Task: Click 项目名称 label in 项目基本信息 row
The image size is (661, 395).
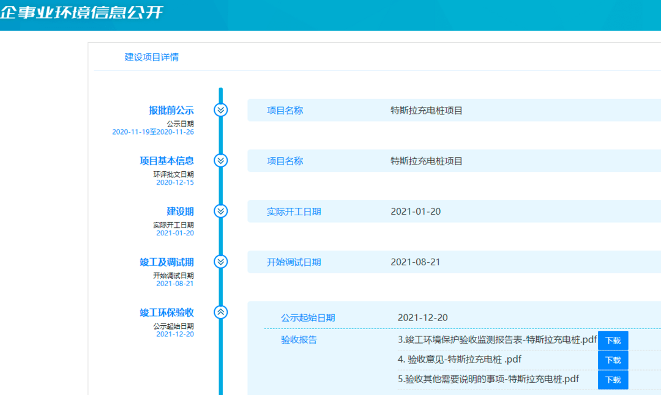Action: pyautogui.click(x=285, y=161)
